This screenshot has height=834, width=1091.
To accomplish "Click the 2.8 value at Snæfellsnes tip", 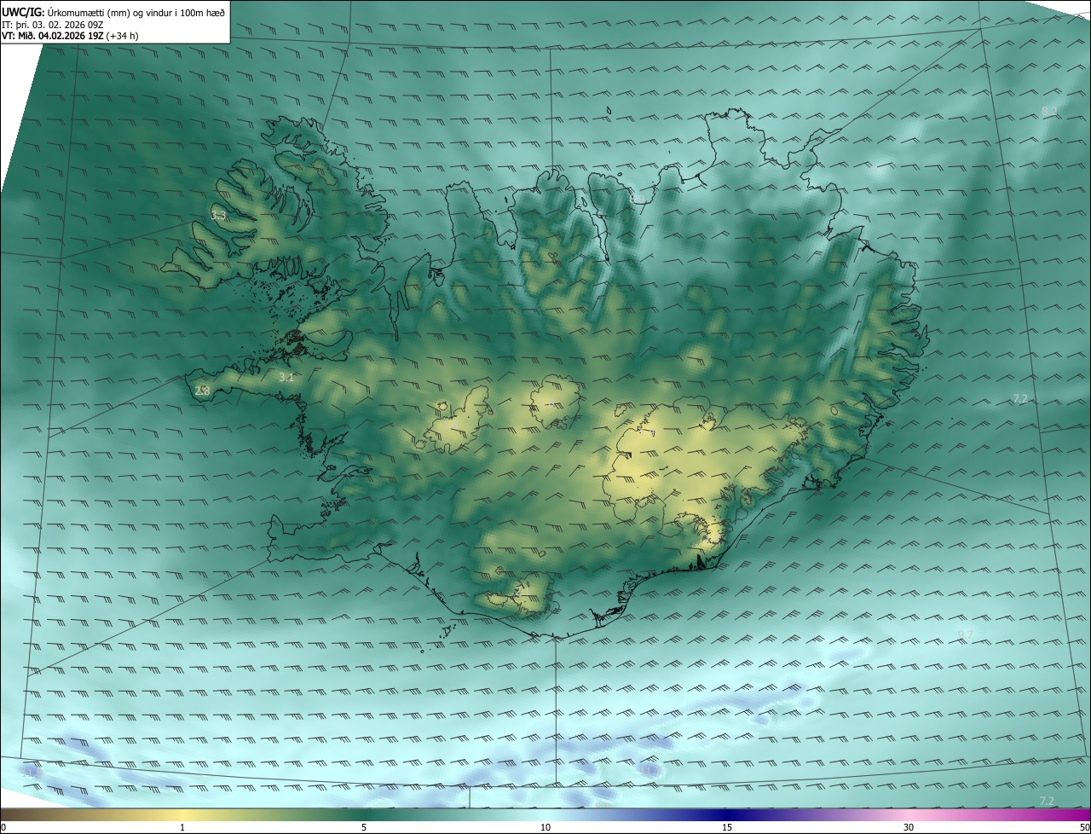I will [x=202, y=391].
